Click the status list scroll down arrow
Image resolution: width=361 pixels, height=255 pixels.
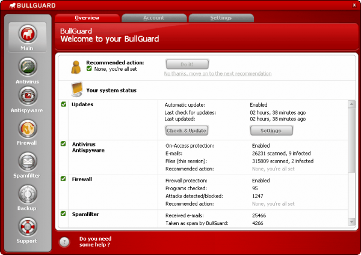pos(351,222)
